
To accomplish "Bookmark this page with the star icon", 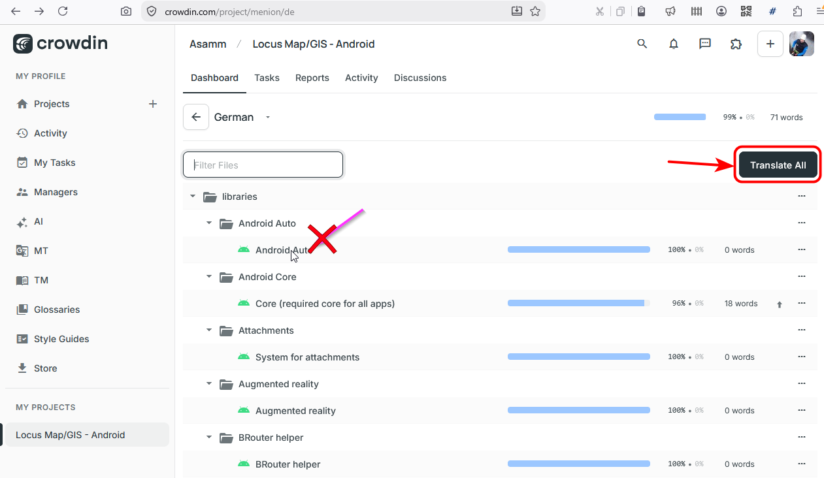I will (535, 11).
